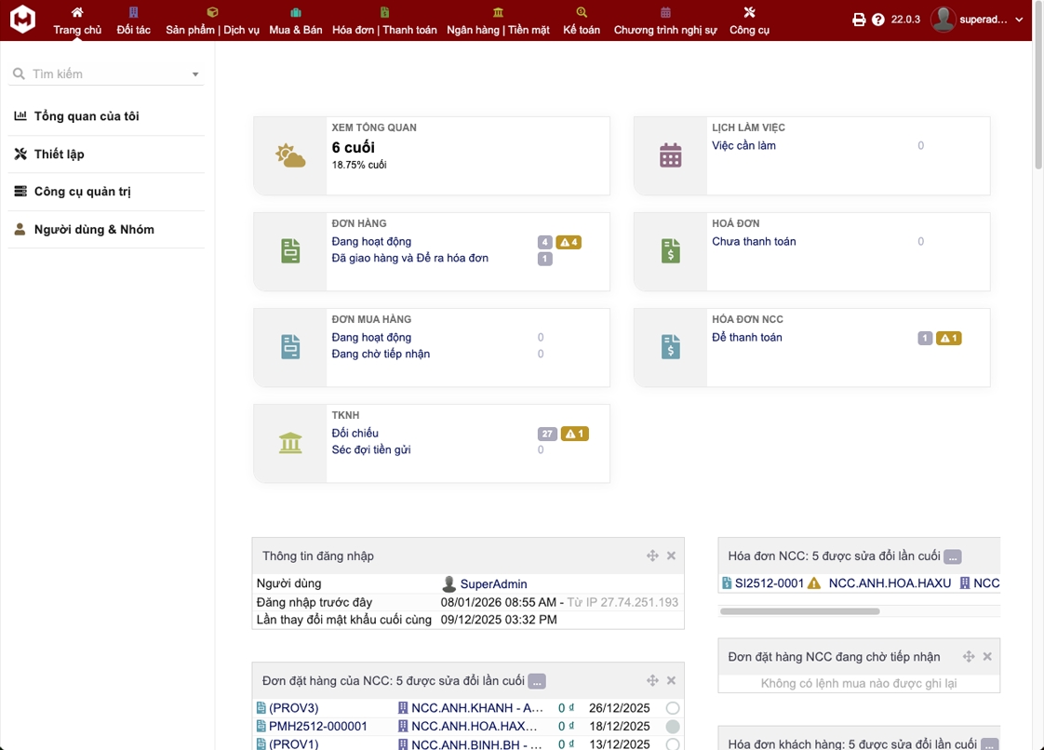Open Đối chiếu link
Image resolution: width=1044 pixels, height=750 pixels.
click(355, 433)
